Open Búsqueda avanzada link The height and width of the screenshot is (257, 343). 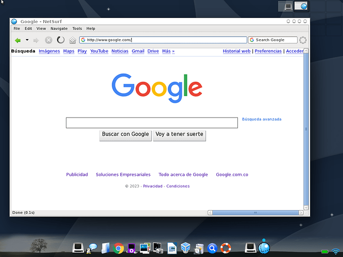click(262, 119)
